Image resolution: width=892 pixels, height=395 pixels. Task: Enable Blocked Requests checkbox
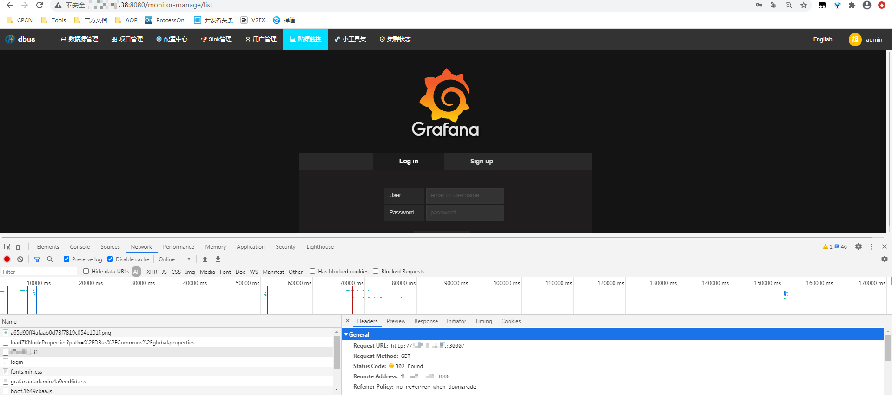click(x=376, y=271)
